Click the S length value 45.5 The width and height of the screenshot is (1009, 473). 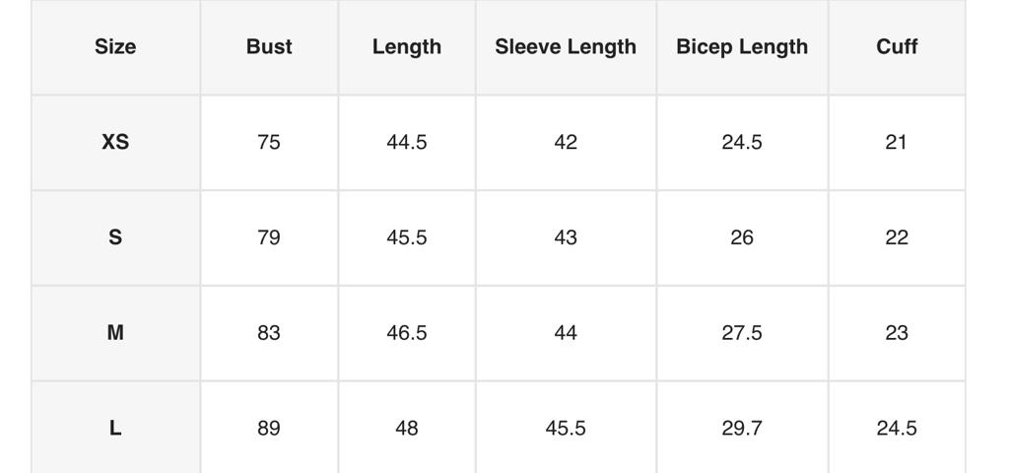point(407,237)
